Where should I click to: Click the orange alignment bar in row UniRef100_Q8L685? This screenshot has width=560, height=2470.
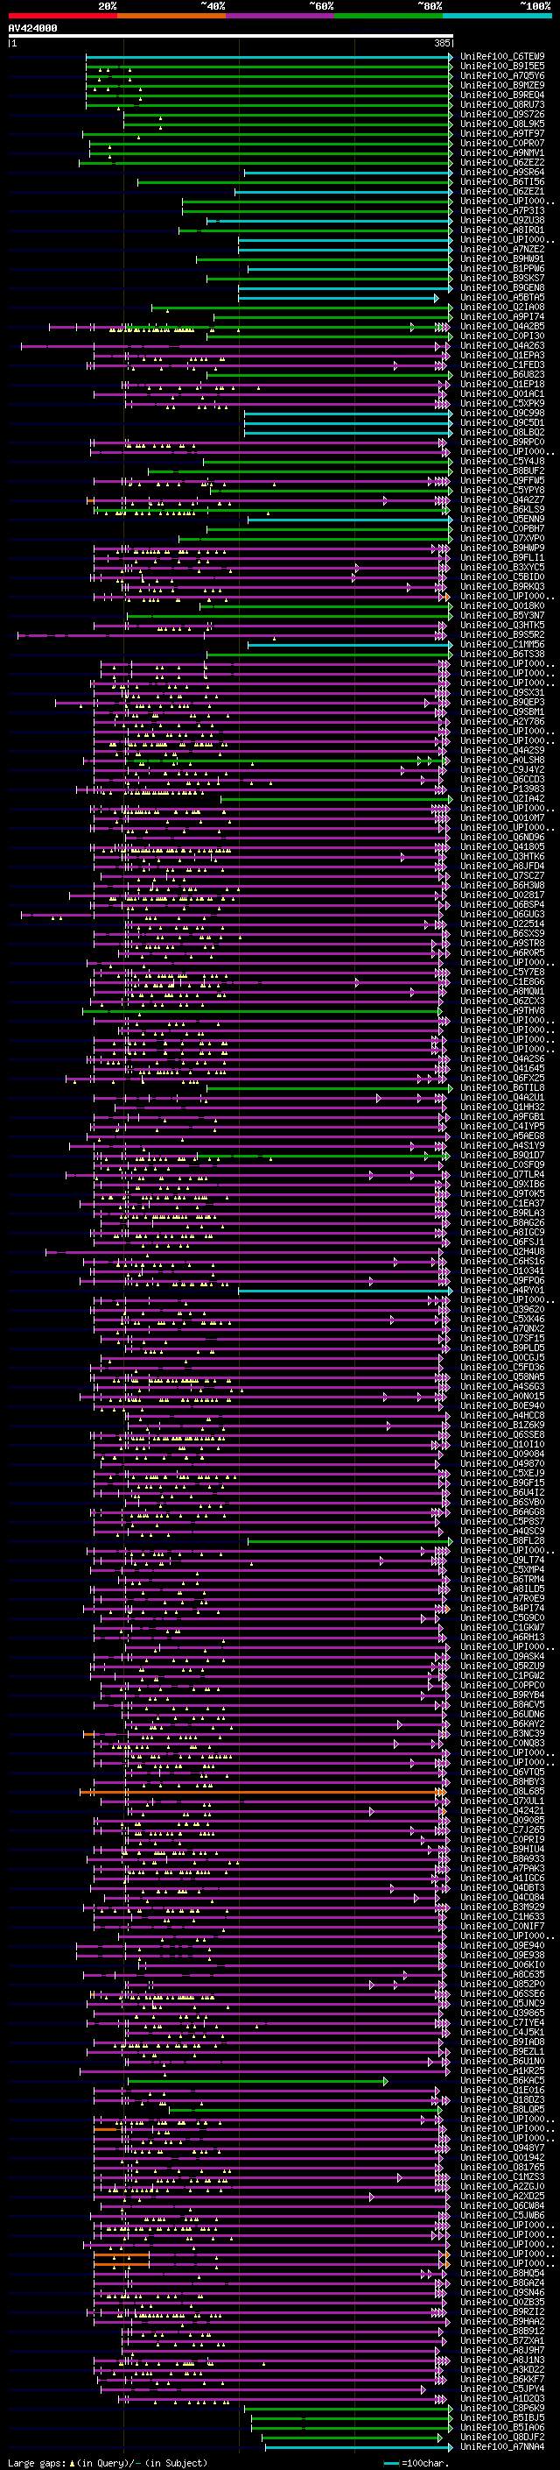pyautogui.click(x=263, y=1791)
